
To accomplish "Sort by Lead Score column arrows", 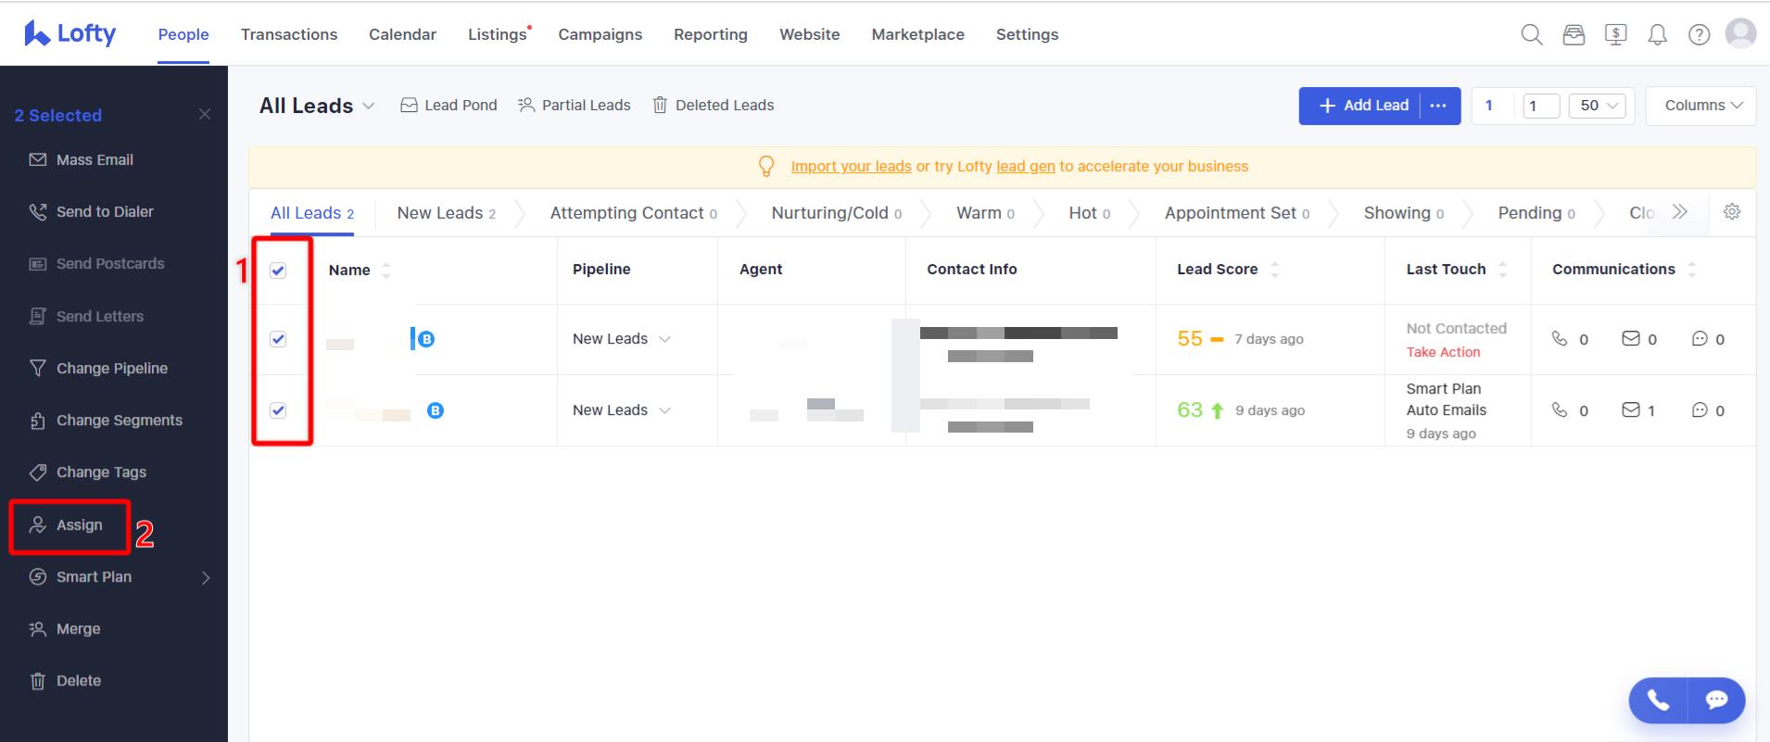I will coord(1274,269).
